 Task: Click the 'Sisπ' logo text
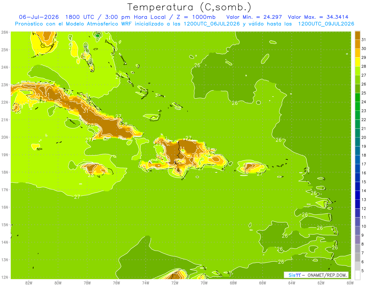click(294, 275)
